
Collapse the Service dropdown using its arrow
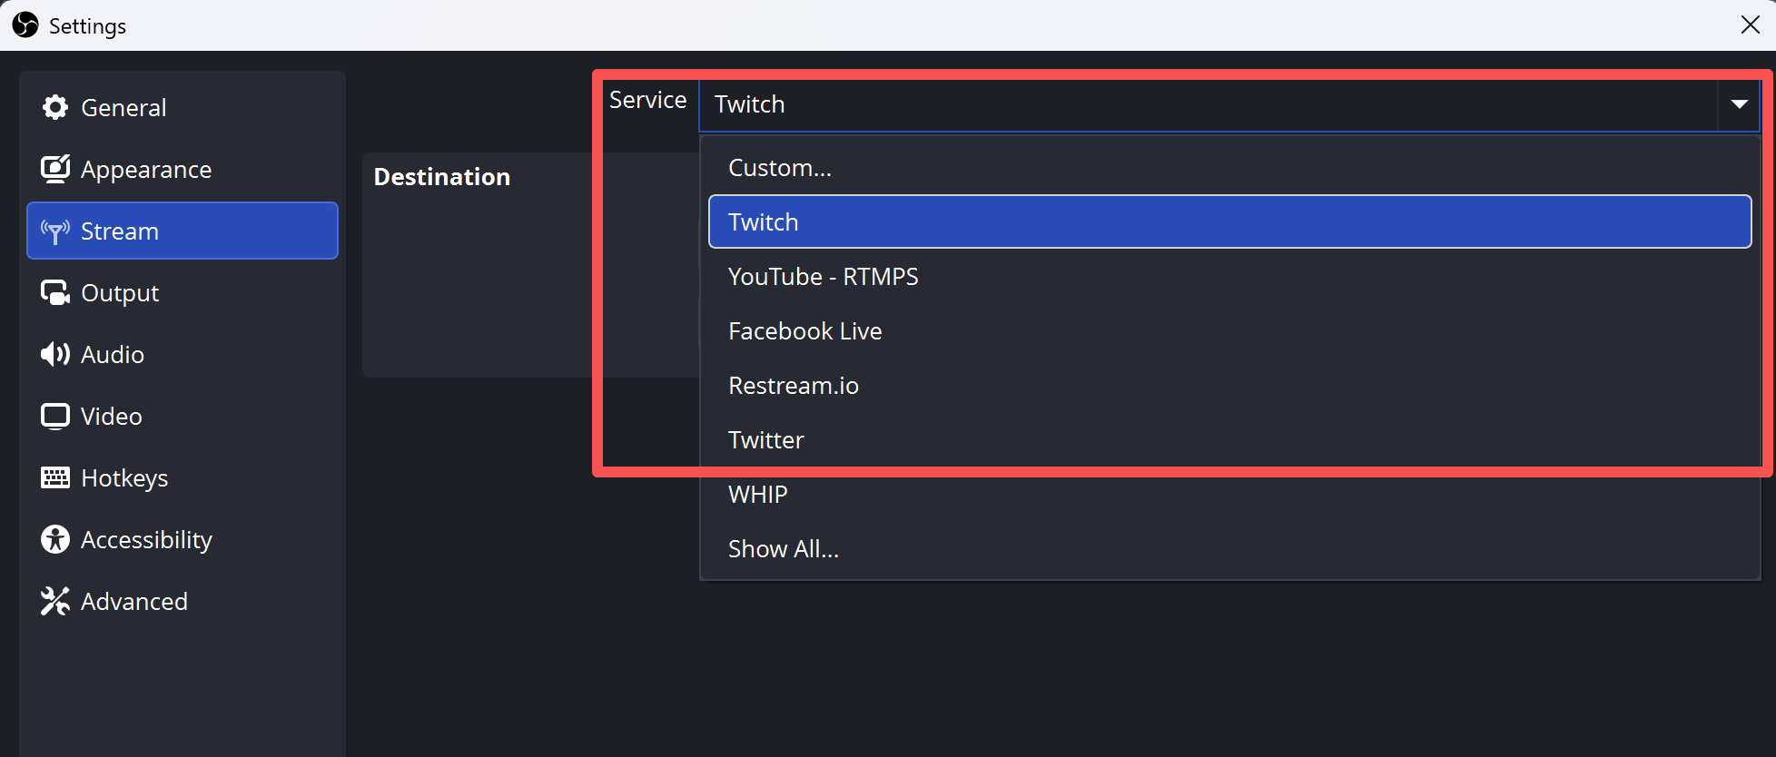[x=1739, y=104]
